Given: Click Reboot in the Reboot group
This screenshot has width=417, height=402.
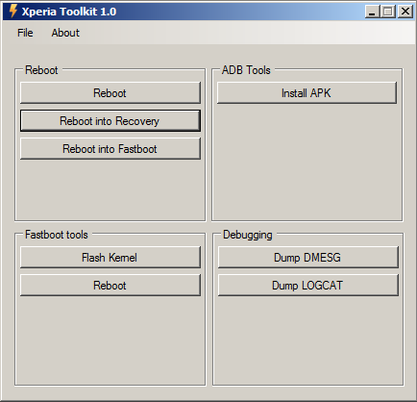Looking at the screenshot, I should [x=110, y=93].
